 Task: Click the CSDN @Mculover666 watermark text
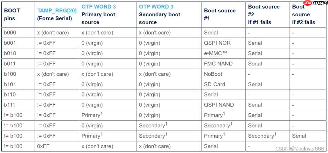pyautogui.click(x=299, y=148)
